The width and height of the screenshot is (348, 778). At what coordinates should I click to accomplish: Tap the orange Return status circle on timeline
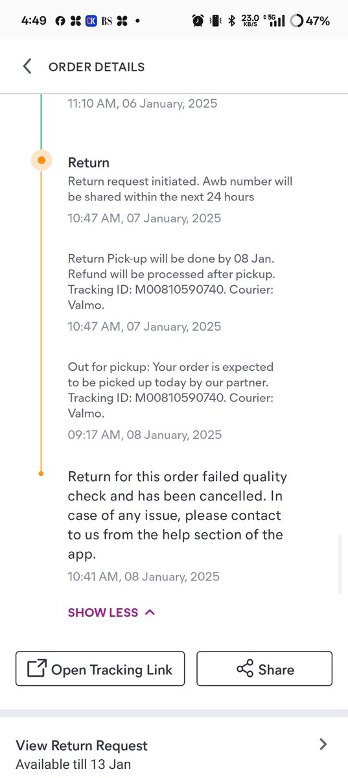point(41,160)
